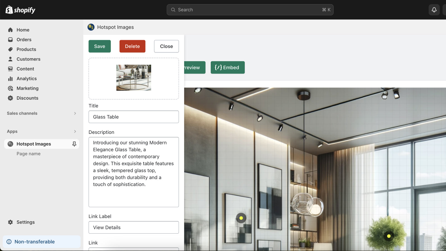Focus the Title field containing Glass Table

[134, 117]
